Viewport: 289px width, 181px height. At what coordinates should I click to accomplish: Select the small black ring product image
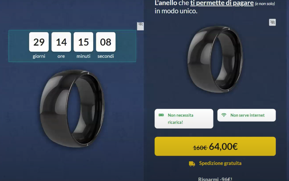pyautogui.click(x=215, y=59)
